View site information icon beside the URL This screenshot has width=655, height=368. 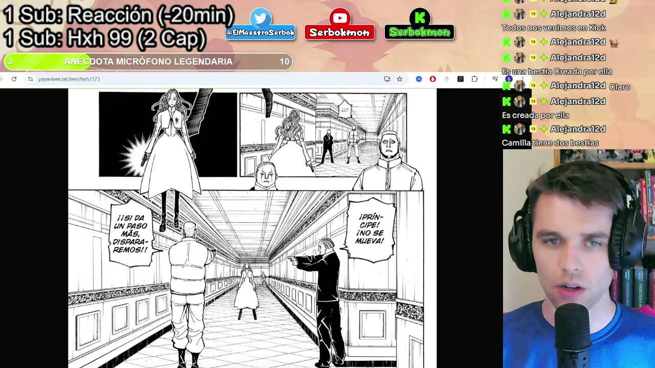pos(30,79)
